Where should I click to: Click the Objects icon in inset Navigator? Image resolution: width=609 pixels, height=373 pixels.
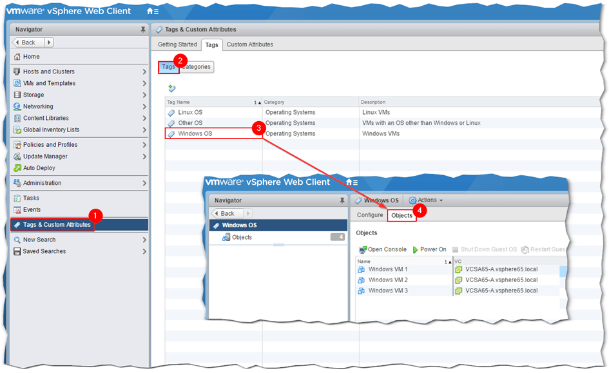click(x=226, y=237)
